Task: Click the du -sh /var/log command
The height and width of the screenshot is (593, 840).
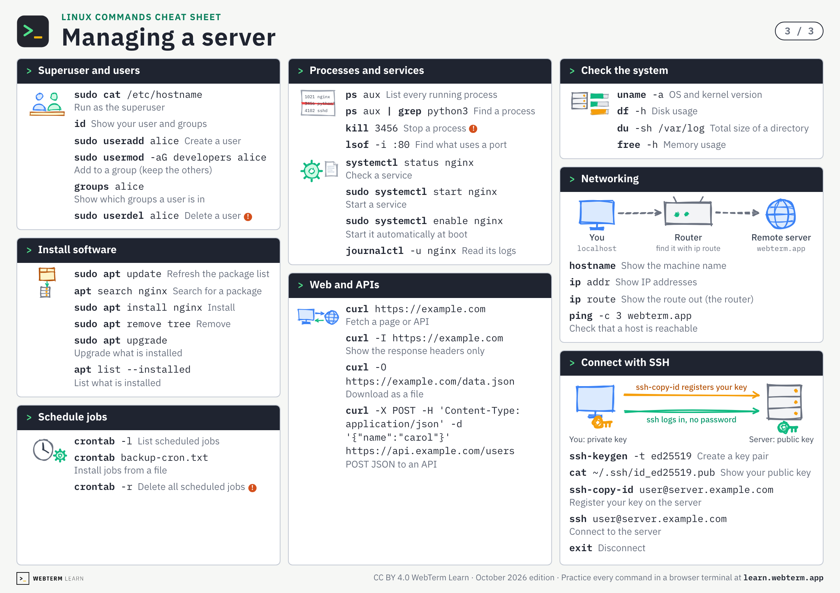Action: pos(661,128)
